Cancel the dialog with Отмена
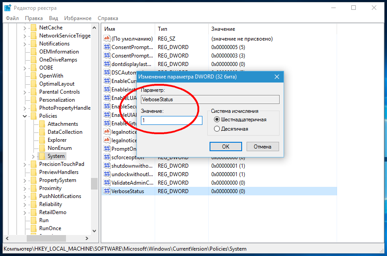Viewport: 387px width, 256px height. pyautogui.click(x=263, y=146)
